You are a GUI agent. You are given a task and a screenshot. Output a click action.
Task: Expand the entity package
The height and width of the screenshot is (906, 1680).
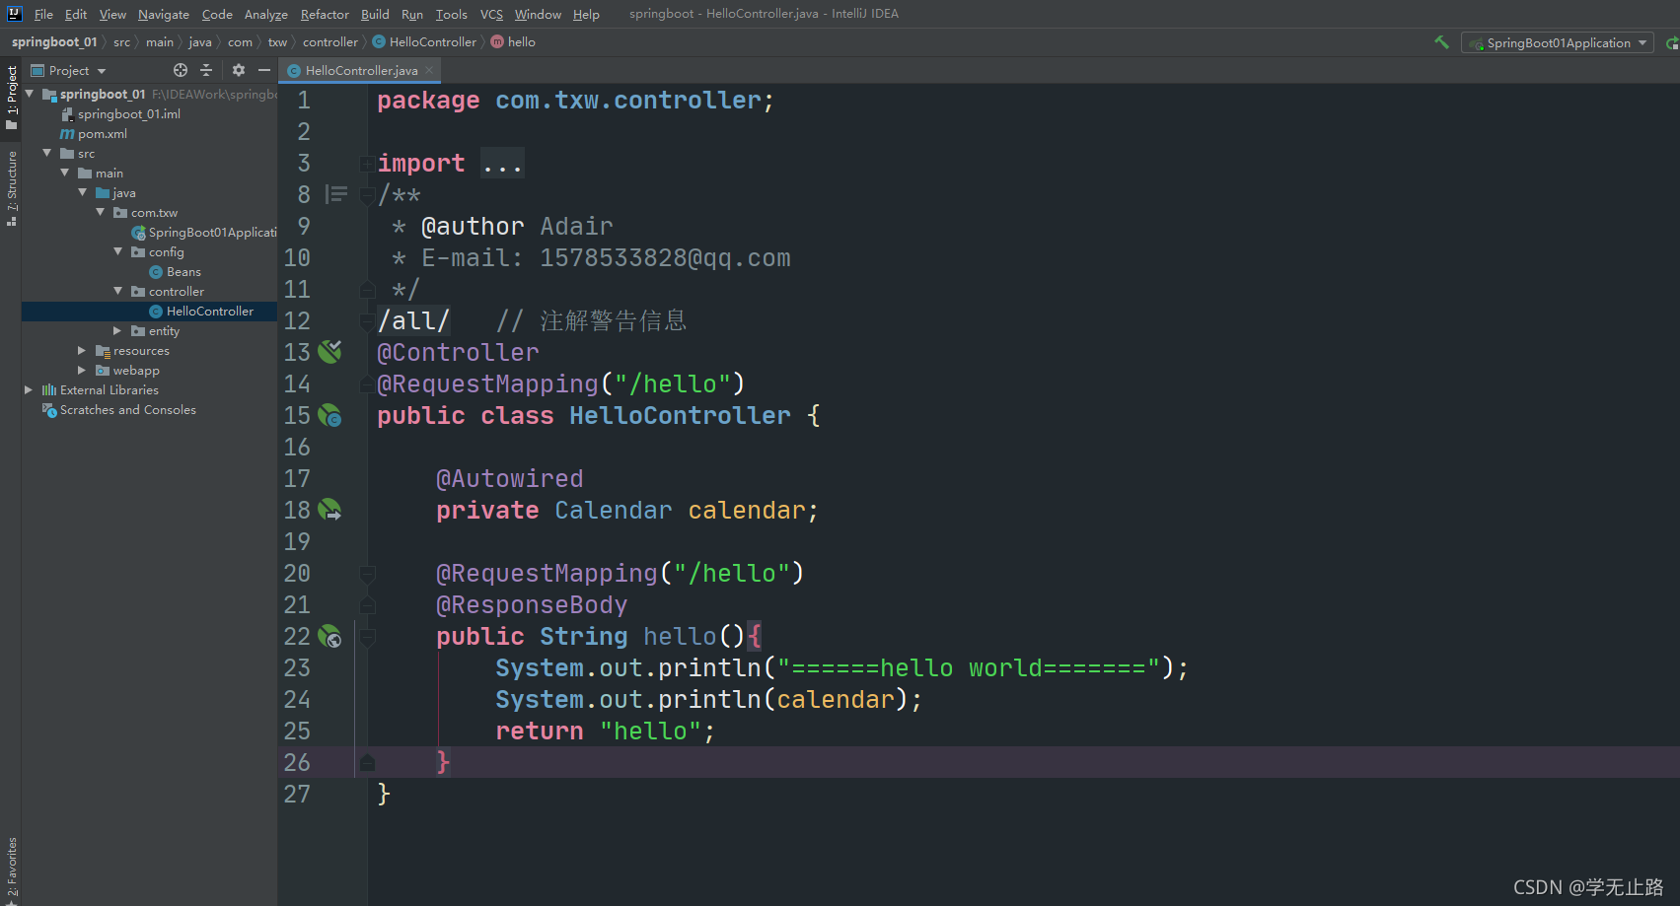(x=118, y=330)
